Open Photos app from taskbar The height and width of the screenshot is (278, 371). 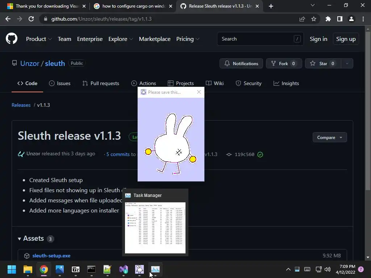click(60, 269)
